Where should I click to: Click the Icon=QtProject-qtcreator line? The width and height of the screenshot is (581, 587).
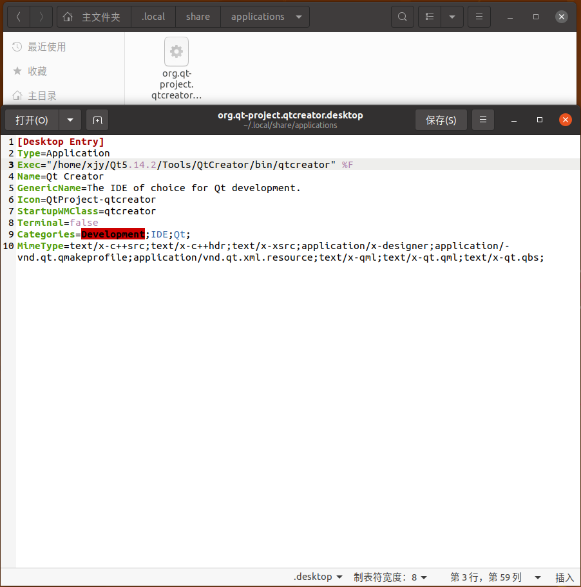tap(86, 200)
